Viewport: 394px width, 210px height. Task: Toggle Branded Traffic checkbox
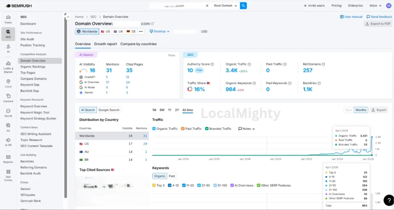coord(207,129)
